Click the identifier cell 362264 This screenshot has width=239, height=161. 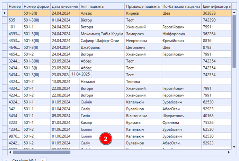216,34
